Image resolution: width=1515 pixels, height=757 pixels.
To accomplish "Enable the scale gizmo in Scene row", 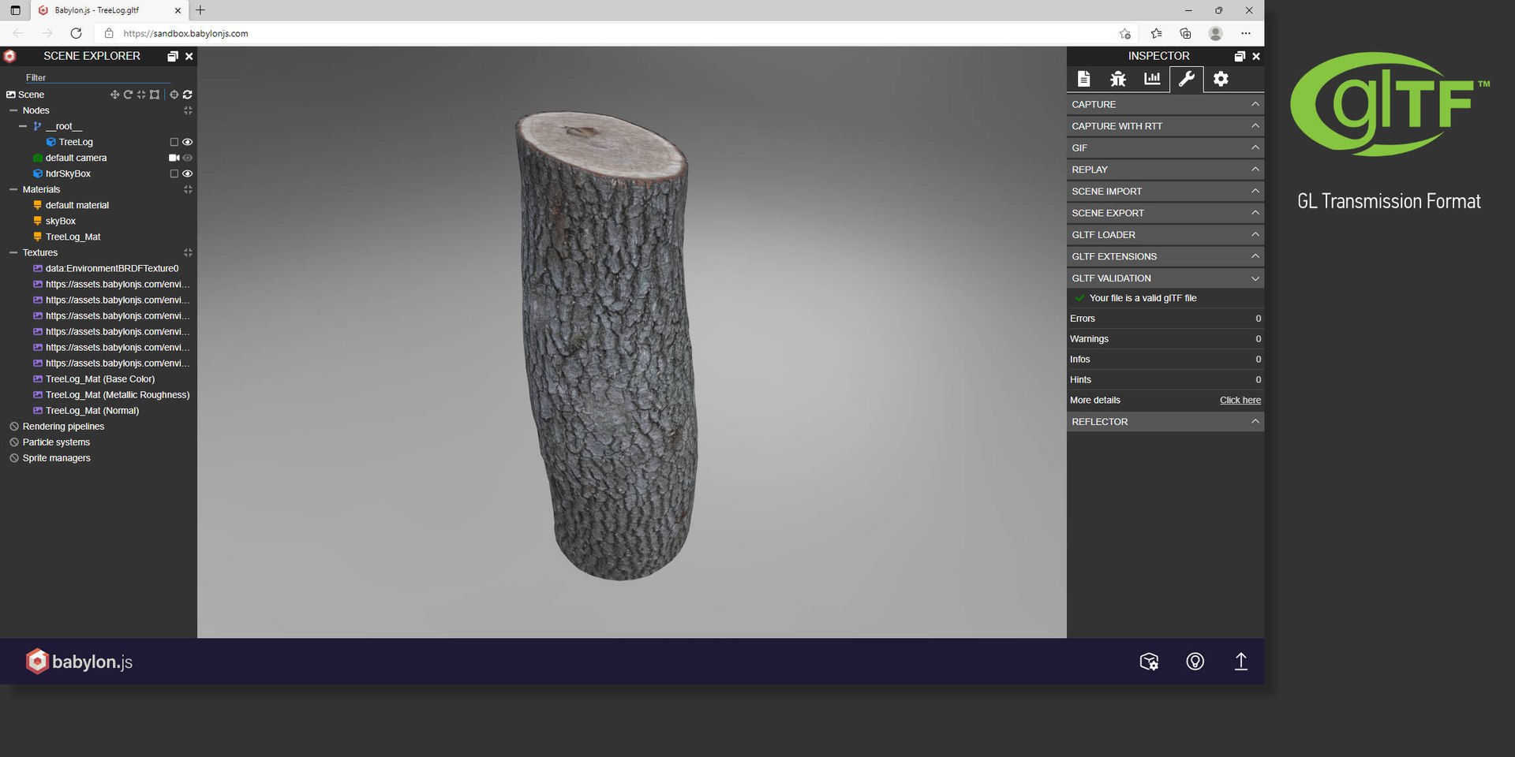I will (x=141, y=95).
